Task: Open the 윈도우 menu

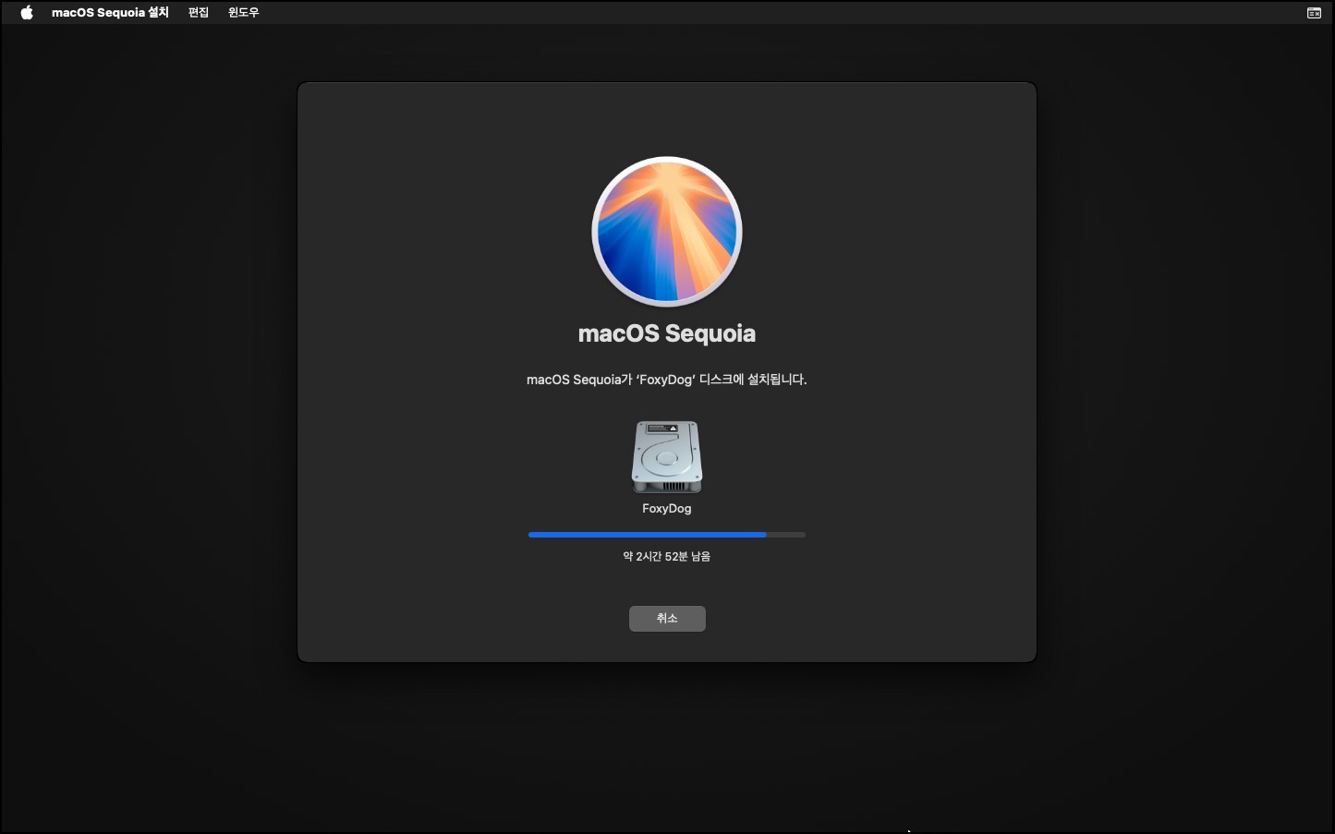Action: pyautogui.click(x=244, y=12)
